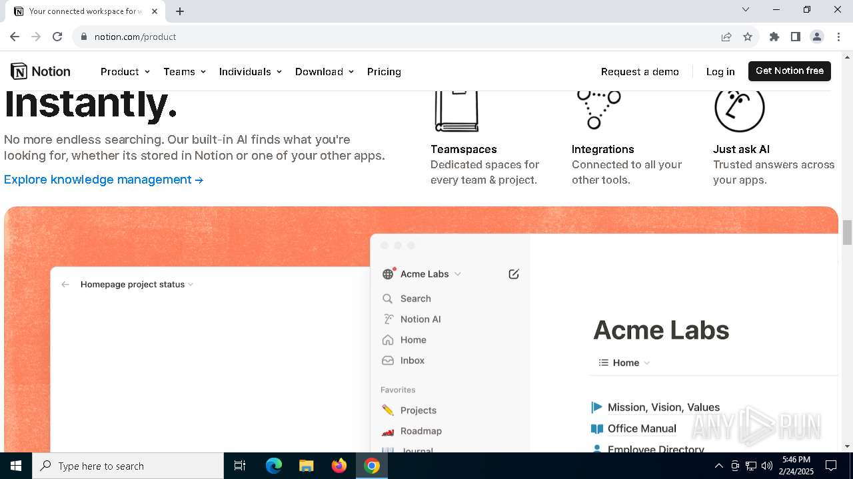The width and height of the screenshot is (853, 479).
Task: Open the Chrome three-dot menu
Action: 838,37
